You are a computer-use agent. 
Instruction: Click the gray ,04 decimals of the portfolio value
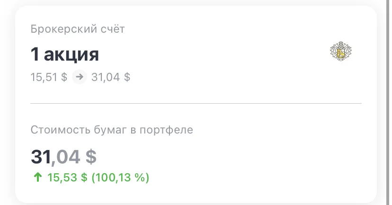pyautogui.click(x=66, y=158)
